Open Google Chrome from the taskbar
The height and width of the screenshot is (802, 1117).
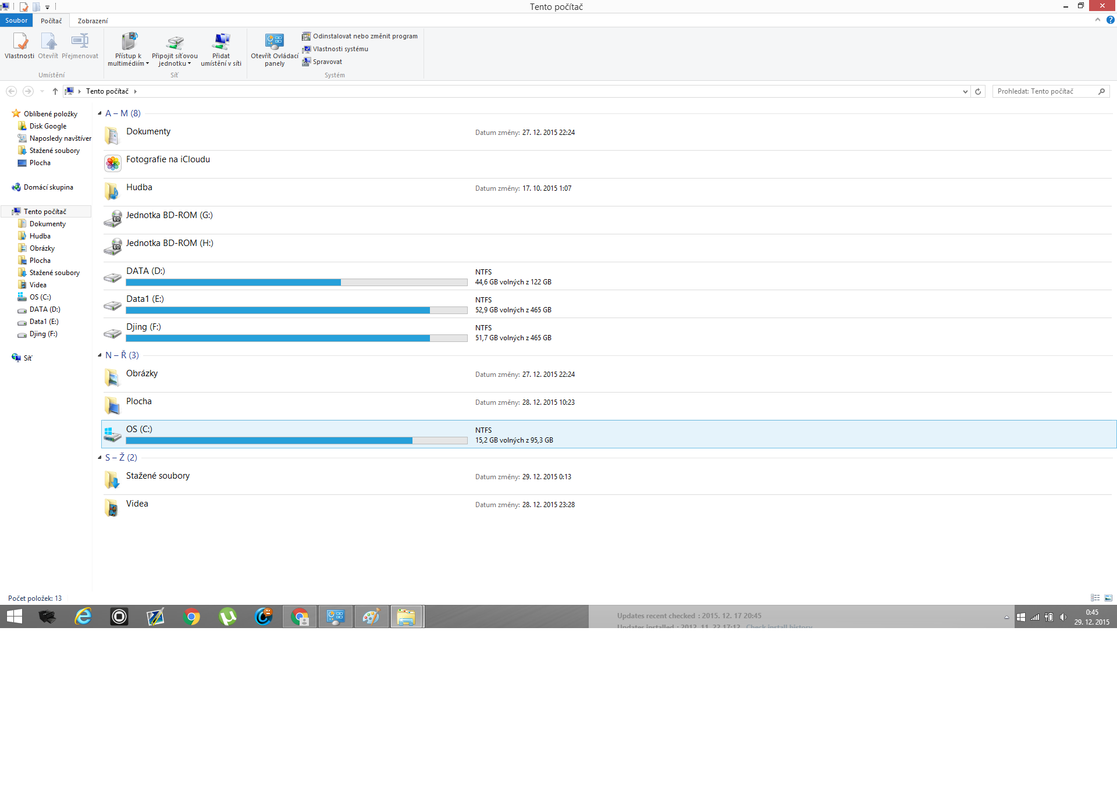click(191, 616)
